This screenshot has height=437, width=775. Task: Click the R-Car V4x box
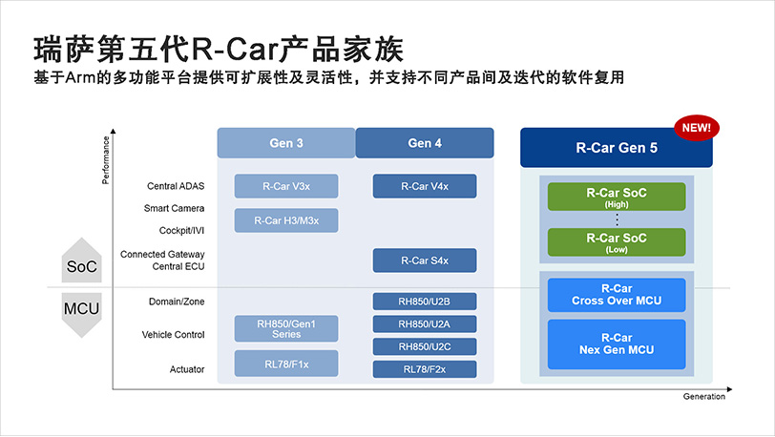coord(425,186)
